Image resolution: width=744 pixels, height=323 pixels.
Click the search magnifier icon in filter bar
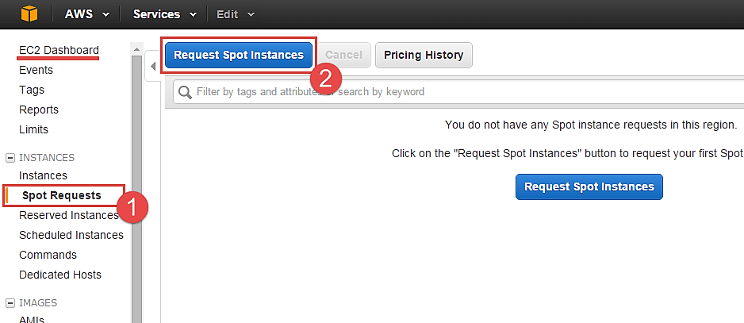click(185, 92)
